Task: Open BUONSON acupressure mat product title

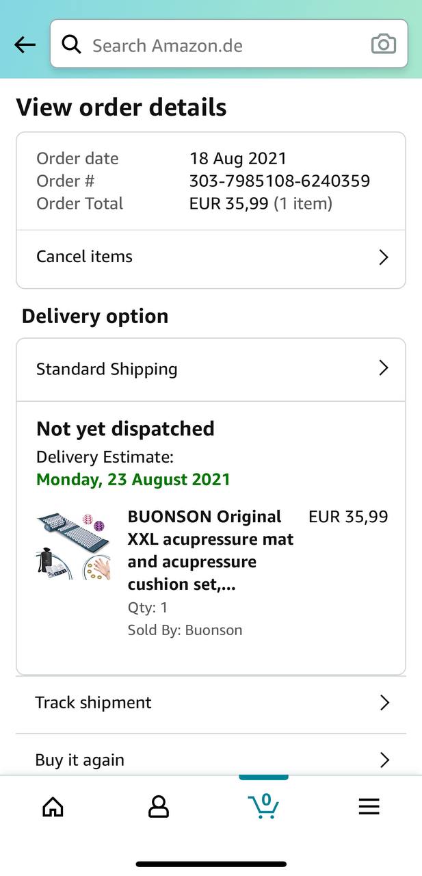Action: coord(211,550)
